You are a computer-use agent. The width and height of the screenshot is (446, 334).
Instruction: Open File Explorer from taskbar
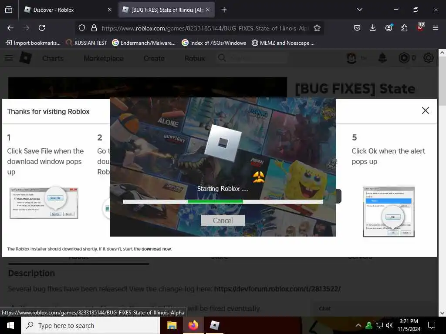(x=172, y=325)
